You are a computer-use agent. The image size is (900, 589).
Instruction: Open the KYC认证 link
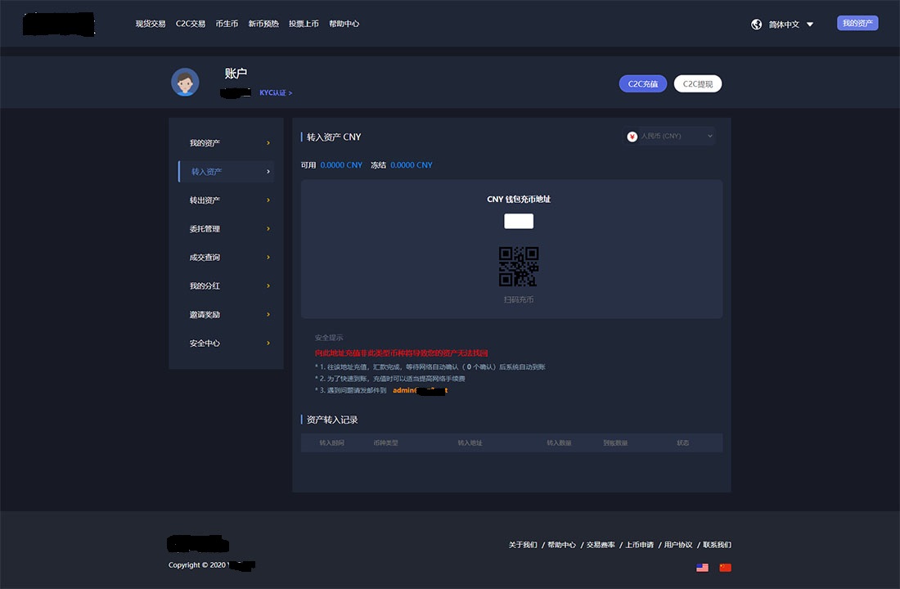coord(276,92)
